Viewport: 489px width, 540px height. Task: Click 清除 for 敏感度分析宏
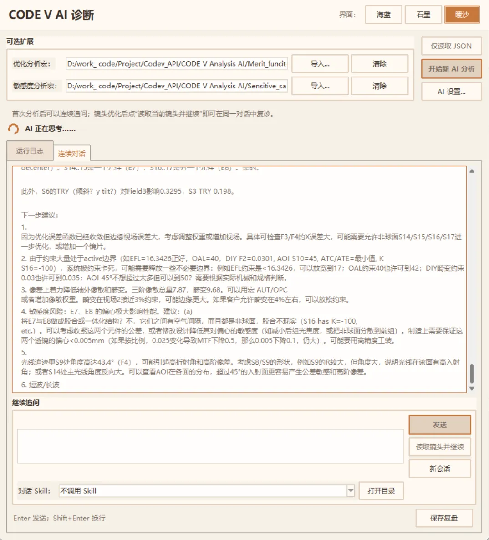[380, 86]
